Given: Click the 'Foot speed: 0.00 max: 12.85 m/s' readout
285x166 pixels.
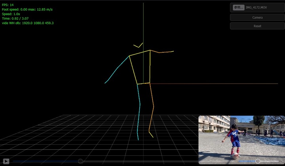Looking at the screenshot, I should (x=27, y=9).
